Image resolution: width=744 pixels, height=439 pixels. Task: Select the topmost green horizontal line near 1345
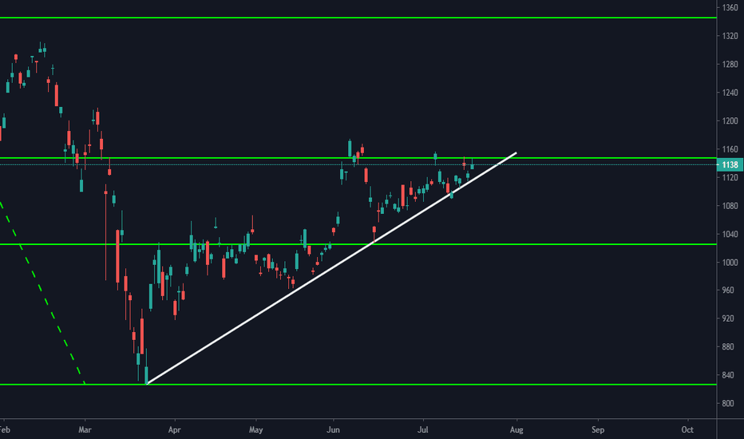click(358, 18)
